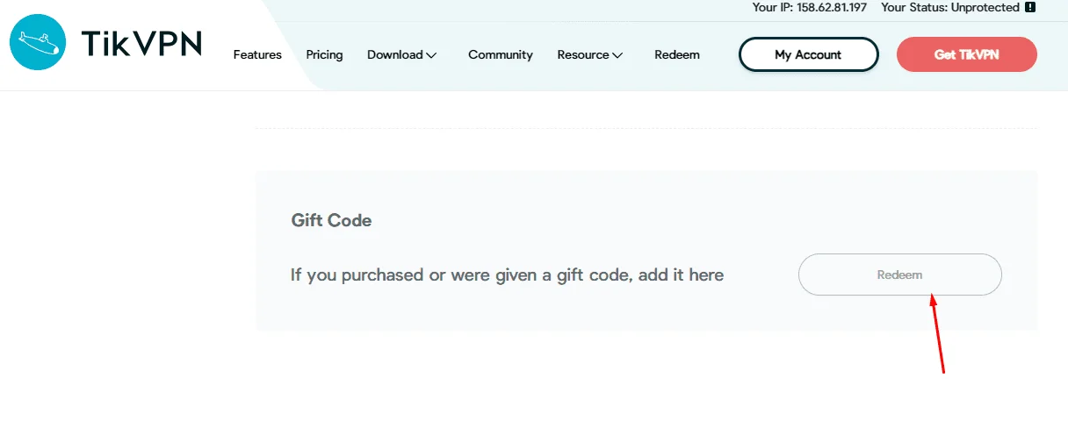Open the Resource navigation menu

(x=590, y=54)
